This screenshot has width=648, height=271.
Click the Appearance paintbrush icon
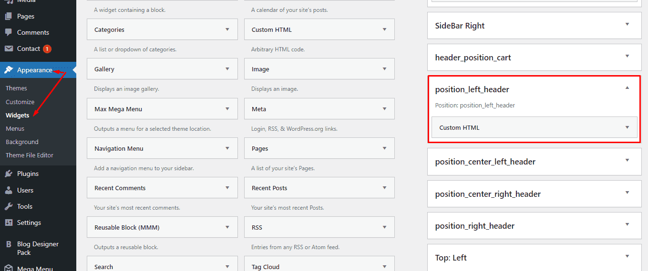coord(9,70)
